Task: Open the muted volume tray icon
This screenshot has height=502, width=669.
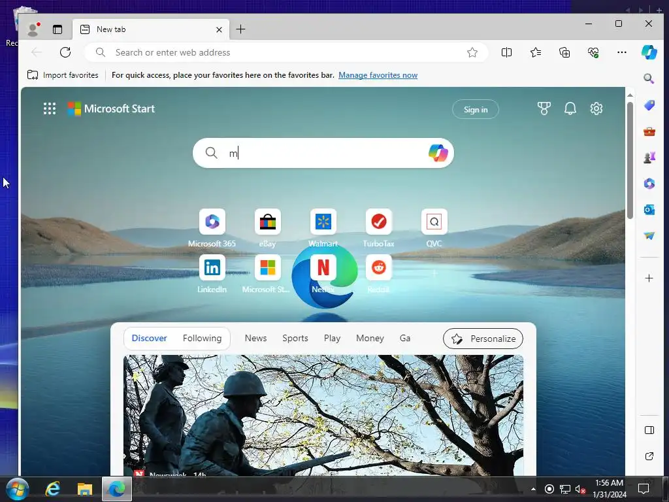Action: [x=580, y=489]
